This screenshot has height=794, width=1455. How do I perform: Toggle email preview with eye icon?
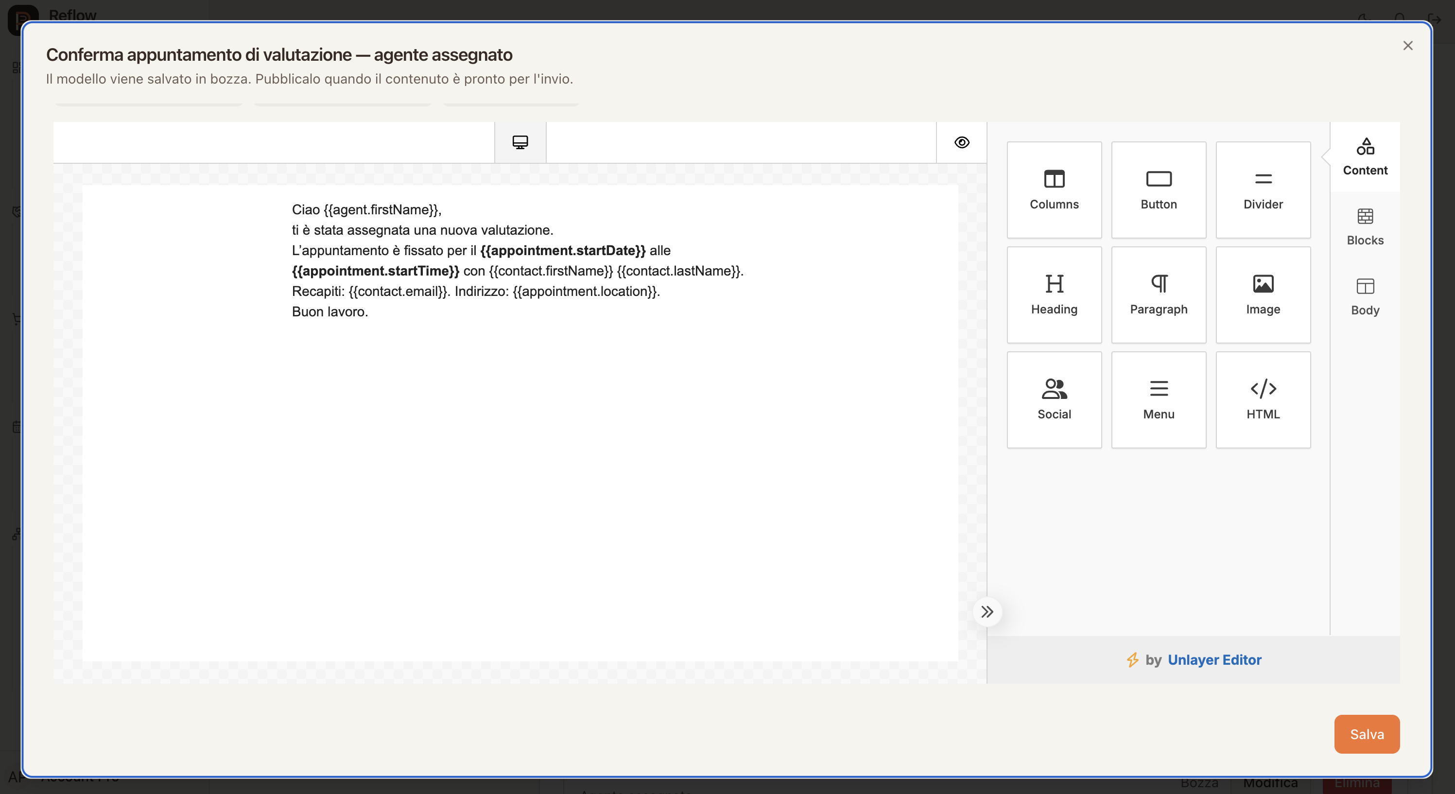(x=962, y=142)
